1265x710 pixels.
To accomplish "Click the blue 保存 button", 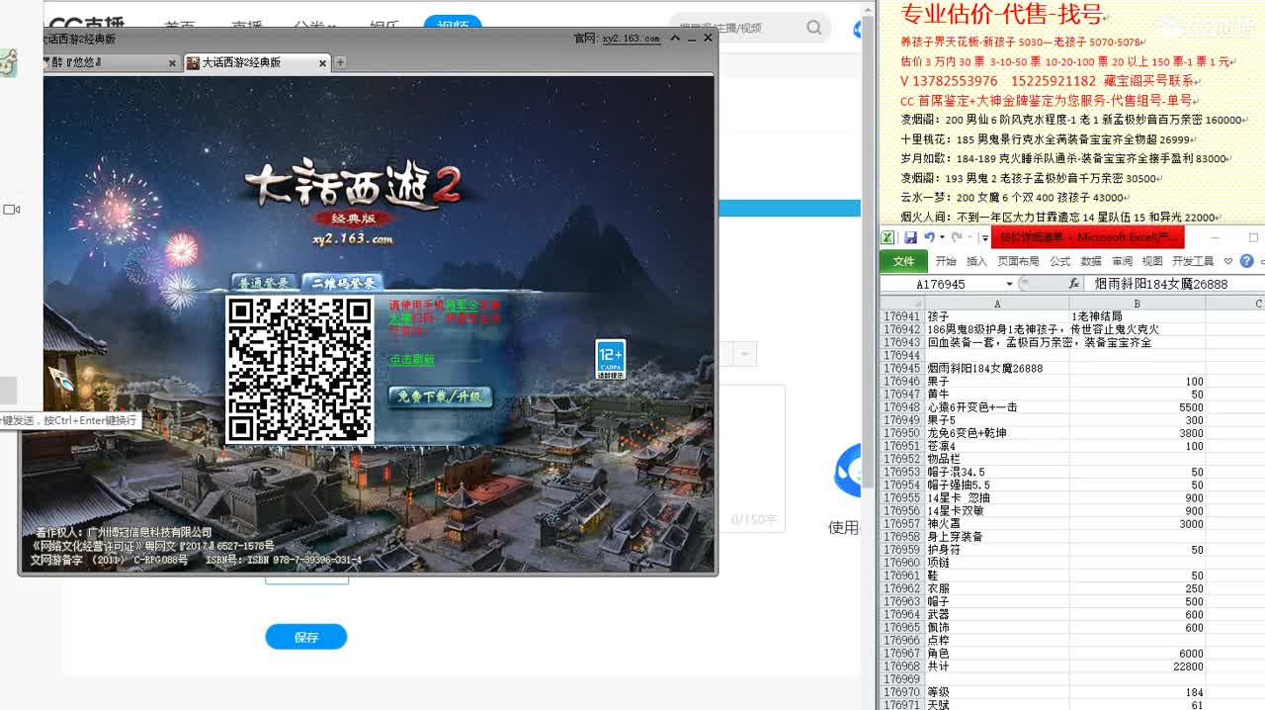I will (x=306, y=637).
